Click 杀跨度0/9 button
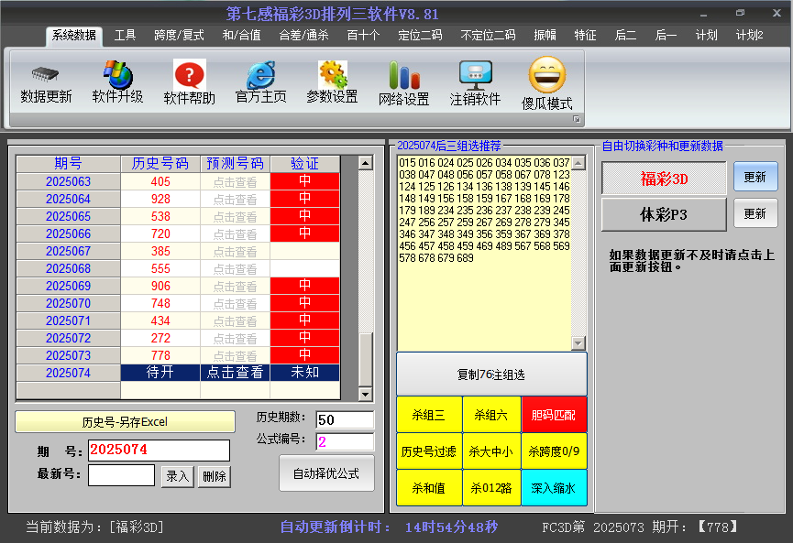This screenshot has width=793, height=543. (x=554, y=451)
